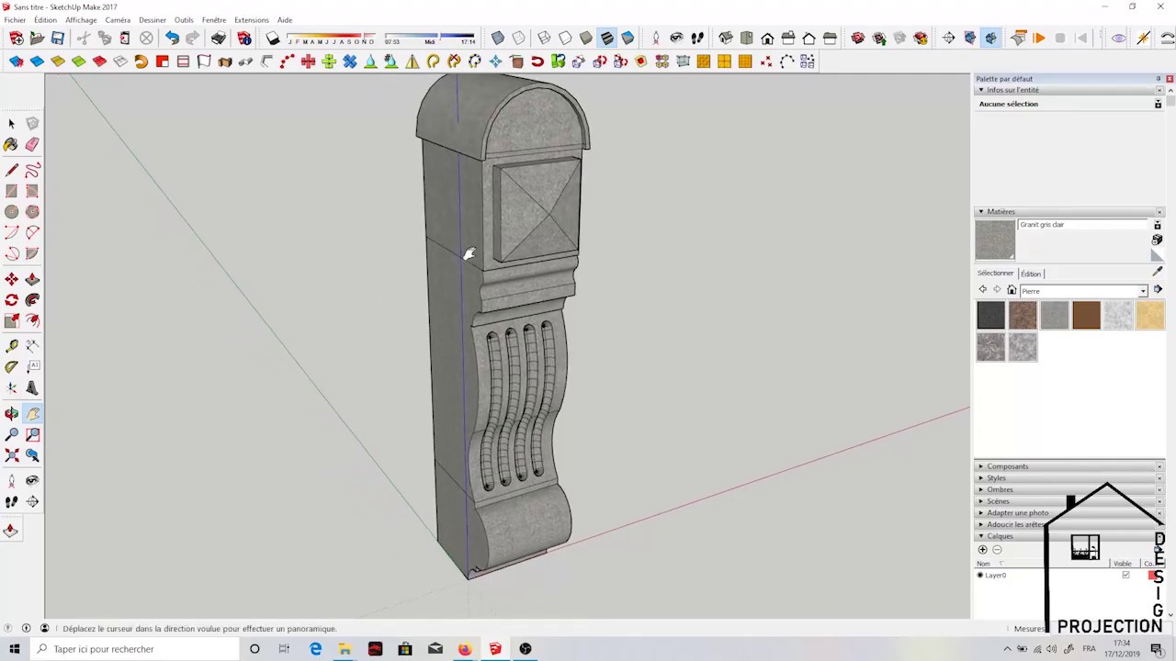Viewport: 1176px width, 661px height.
Task: Delete layer with minus button
Action: tap(997, 550)
